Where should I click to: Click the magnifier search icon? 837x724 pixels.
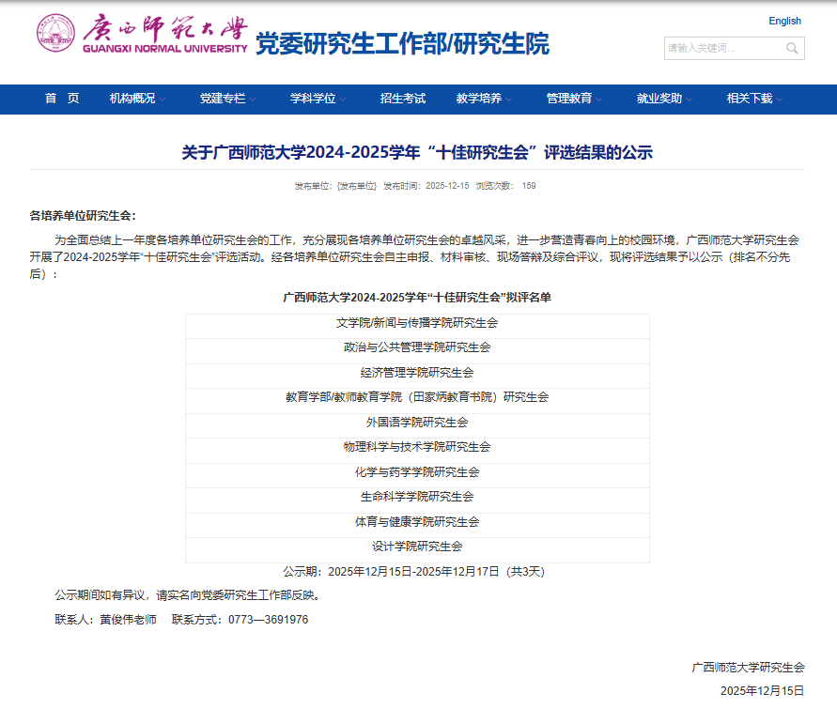tap(793, 48)
